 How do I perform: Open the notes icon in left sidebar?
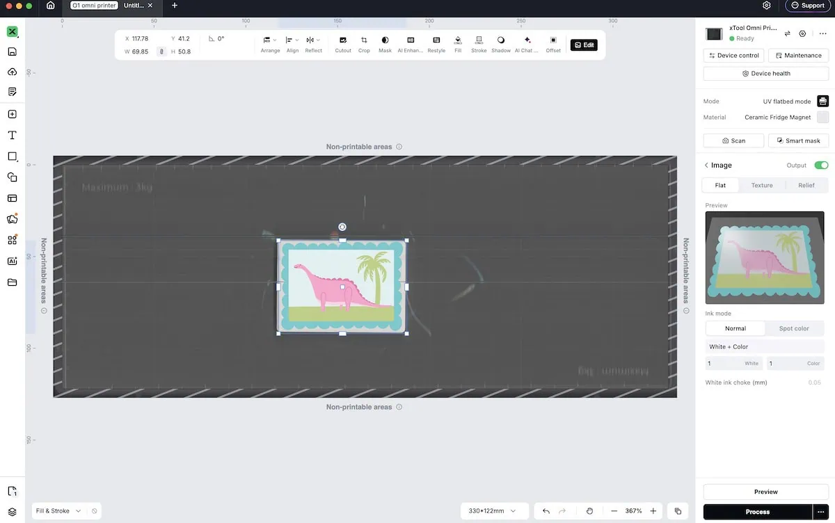click(x=12, y=92)
